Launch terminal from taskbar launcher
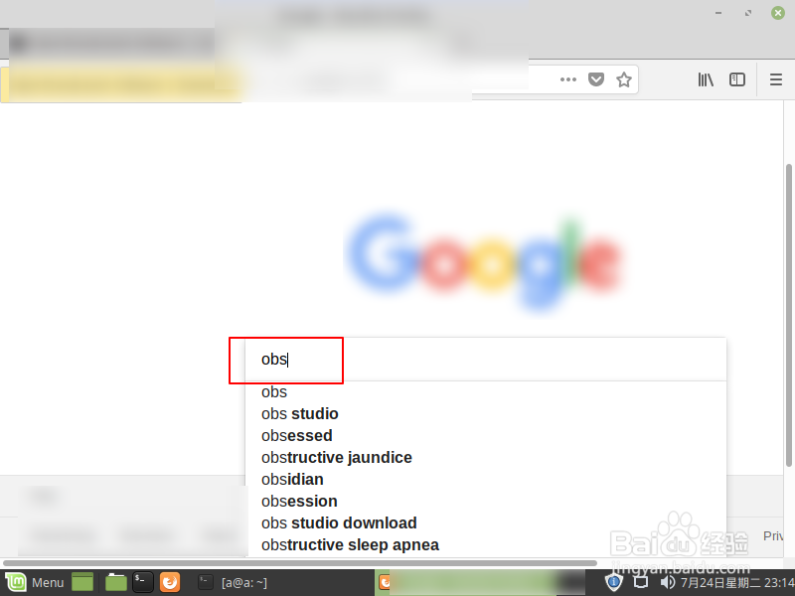 click(142, 582)
